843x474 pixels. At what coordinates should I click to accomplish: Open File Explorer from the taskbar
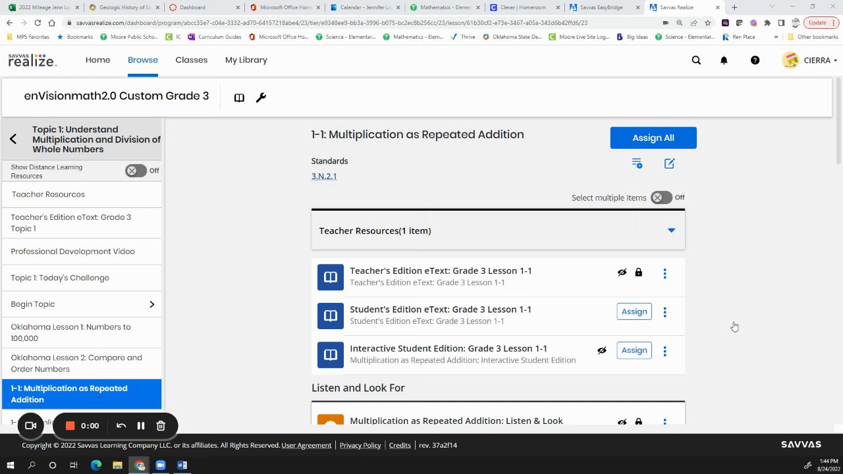(x=117, y=465)
